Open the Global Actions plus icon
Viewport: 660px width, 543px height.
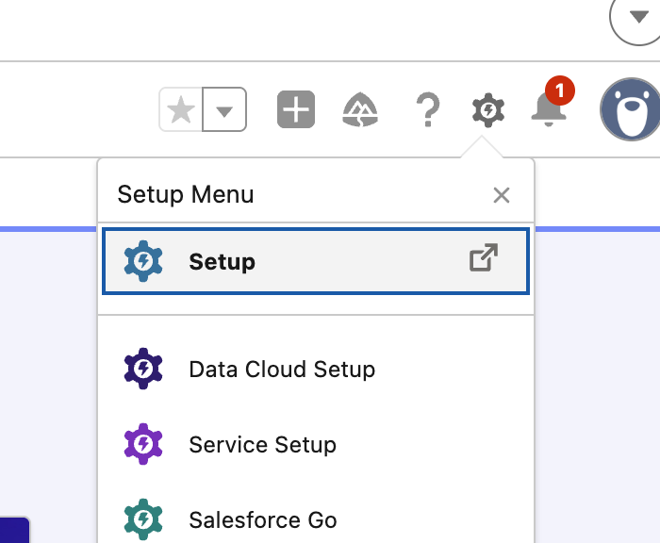point(296,109)
